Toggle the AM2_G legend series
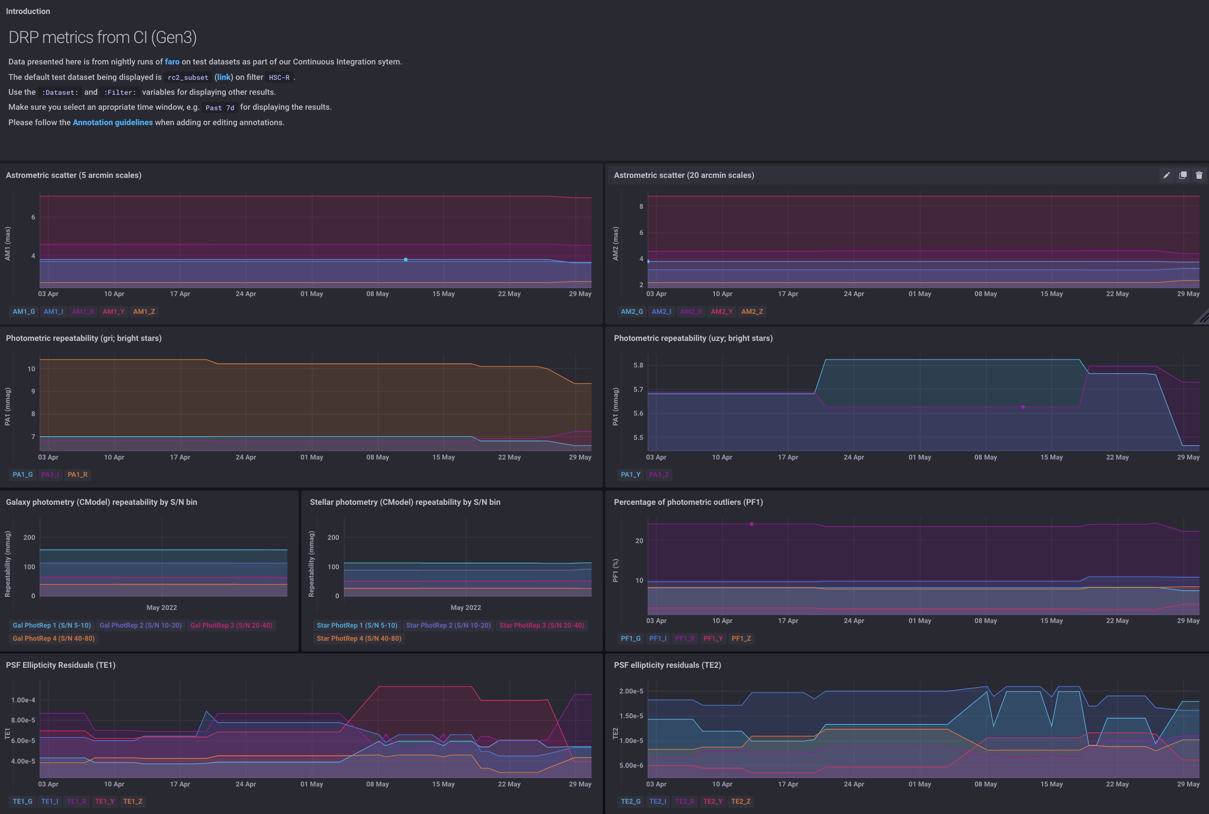Image resolution: width=1209 pixels, height=814 pixels. pyautogui.click(x=632, y=311)
